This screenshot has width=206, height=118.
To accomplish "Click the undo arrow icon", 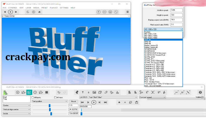I will pyautogui.click(x=59, y=92).
